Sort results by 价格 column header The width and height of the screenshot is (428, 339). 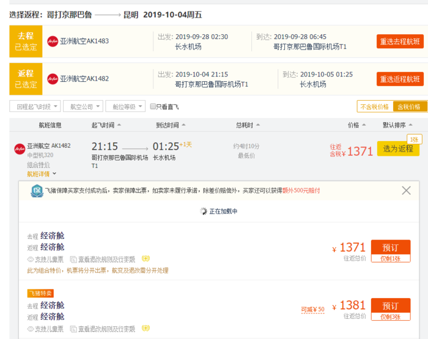(x=356, y=125)
